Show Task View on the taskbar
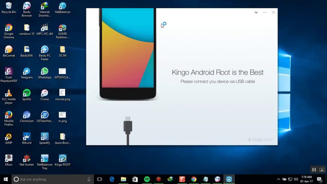 100,179
